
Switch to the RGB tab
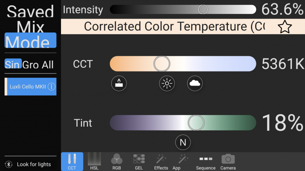click(x=117, y=162)
